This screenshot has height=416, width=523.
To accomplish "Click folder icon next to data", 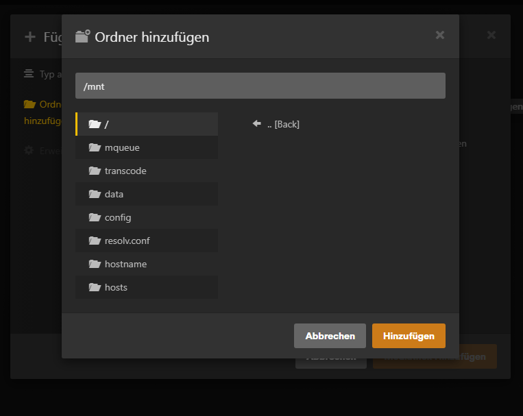I will point(95,194).
